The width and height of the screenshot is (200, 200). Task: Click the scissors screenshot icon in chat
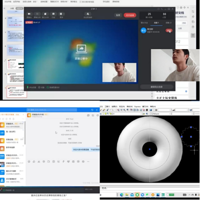[39, 162]
